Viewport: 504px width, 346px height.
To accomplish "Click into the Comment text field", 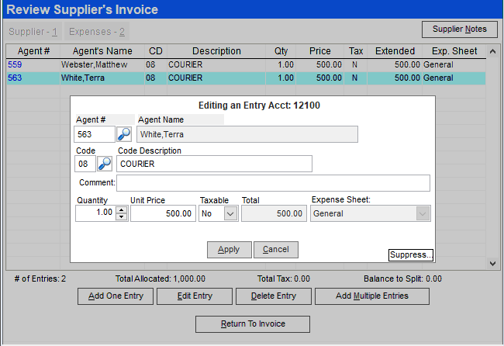I will tap(273, 183).
